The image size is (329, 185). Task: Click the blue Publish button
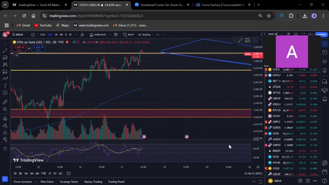pyautogui.click(x=321, y=34)
